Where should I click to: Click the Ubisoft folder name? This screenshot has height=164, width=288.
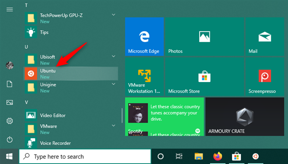[x=48, y=57]
